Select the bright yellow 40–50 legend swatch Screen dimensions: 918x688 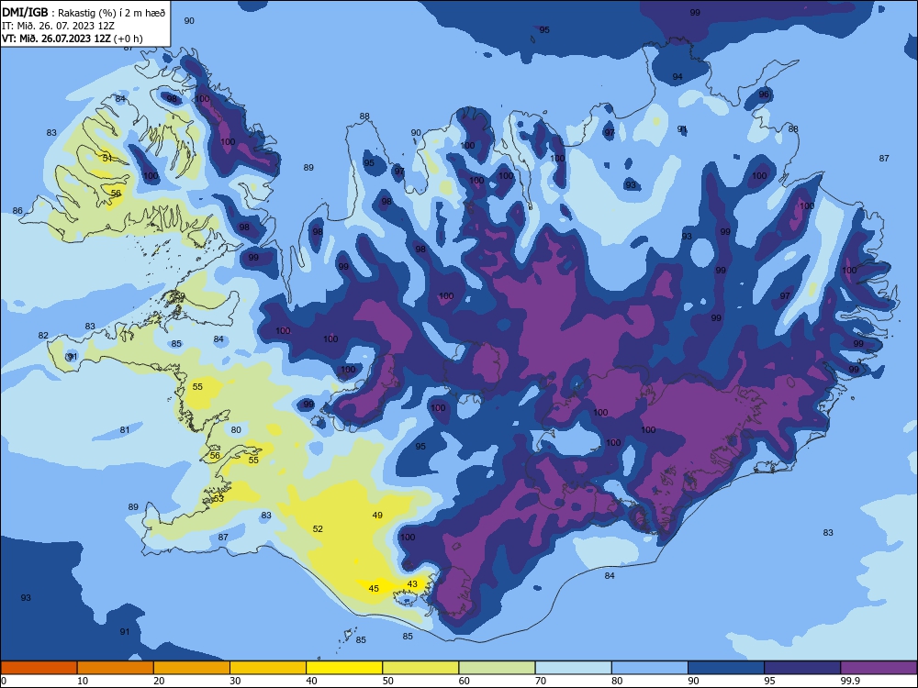point(344,668)
